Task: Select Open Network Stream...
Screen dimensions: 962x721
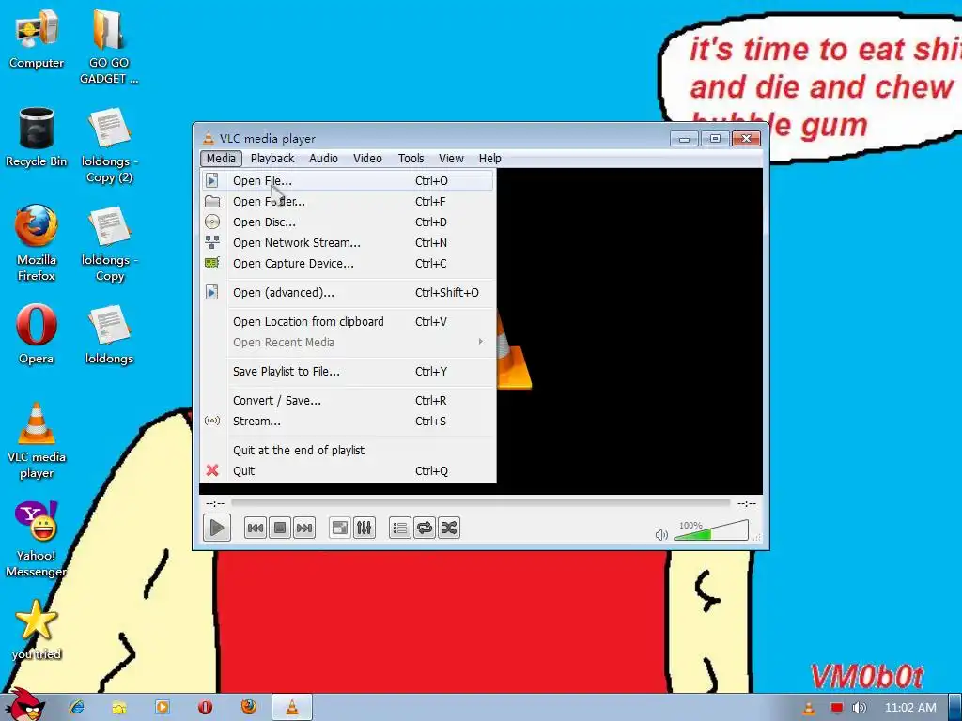Action: click(348, 243)
